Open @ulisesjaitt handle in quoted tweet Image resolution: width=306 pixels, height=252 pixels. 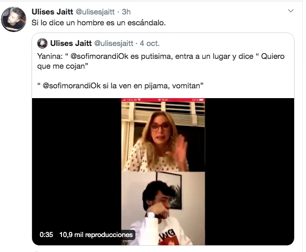(114, 43)
